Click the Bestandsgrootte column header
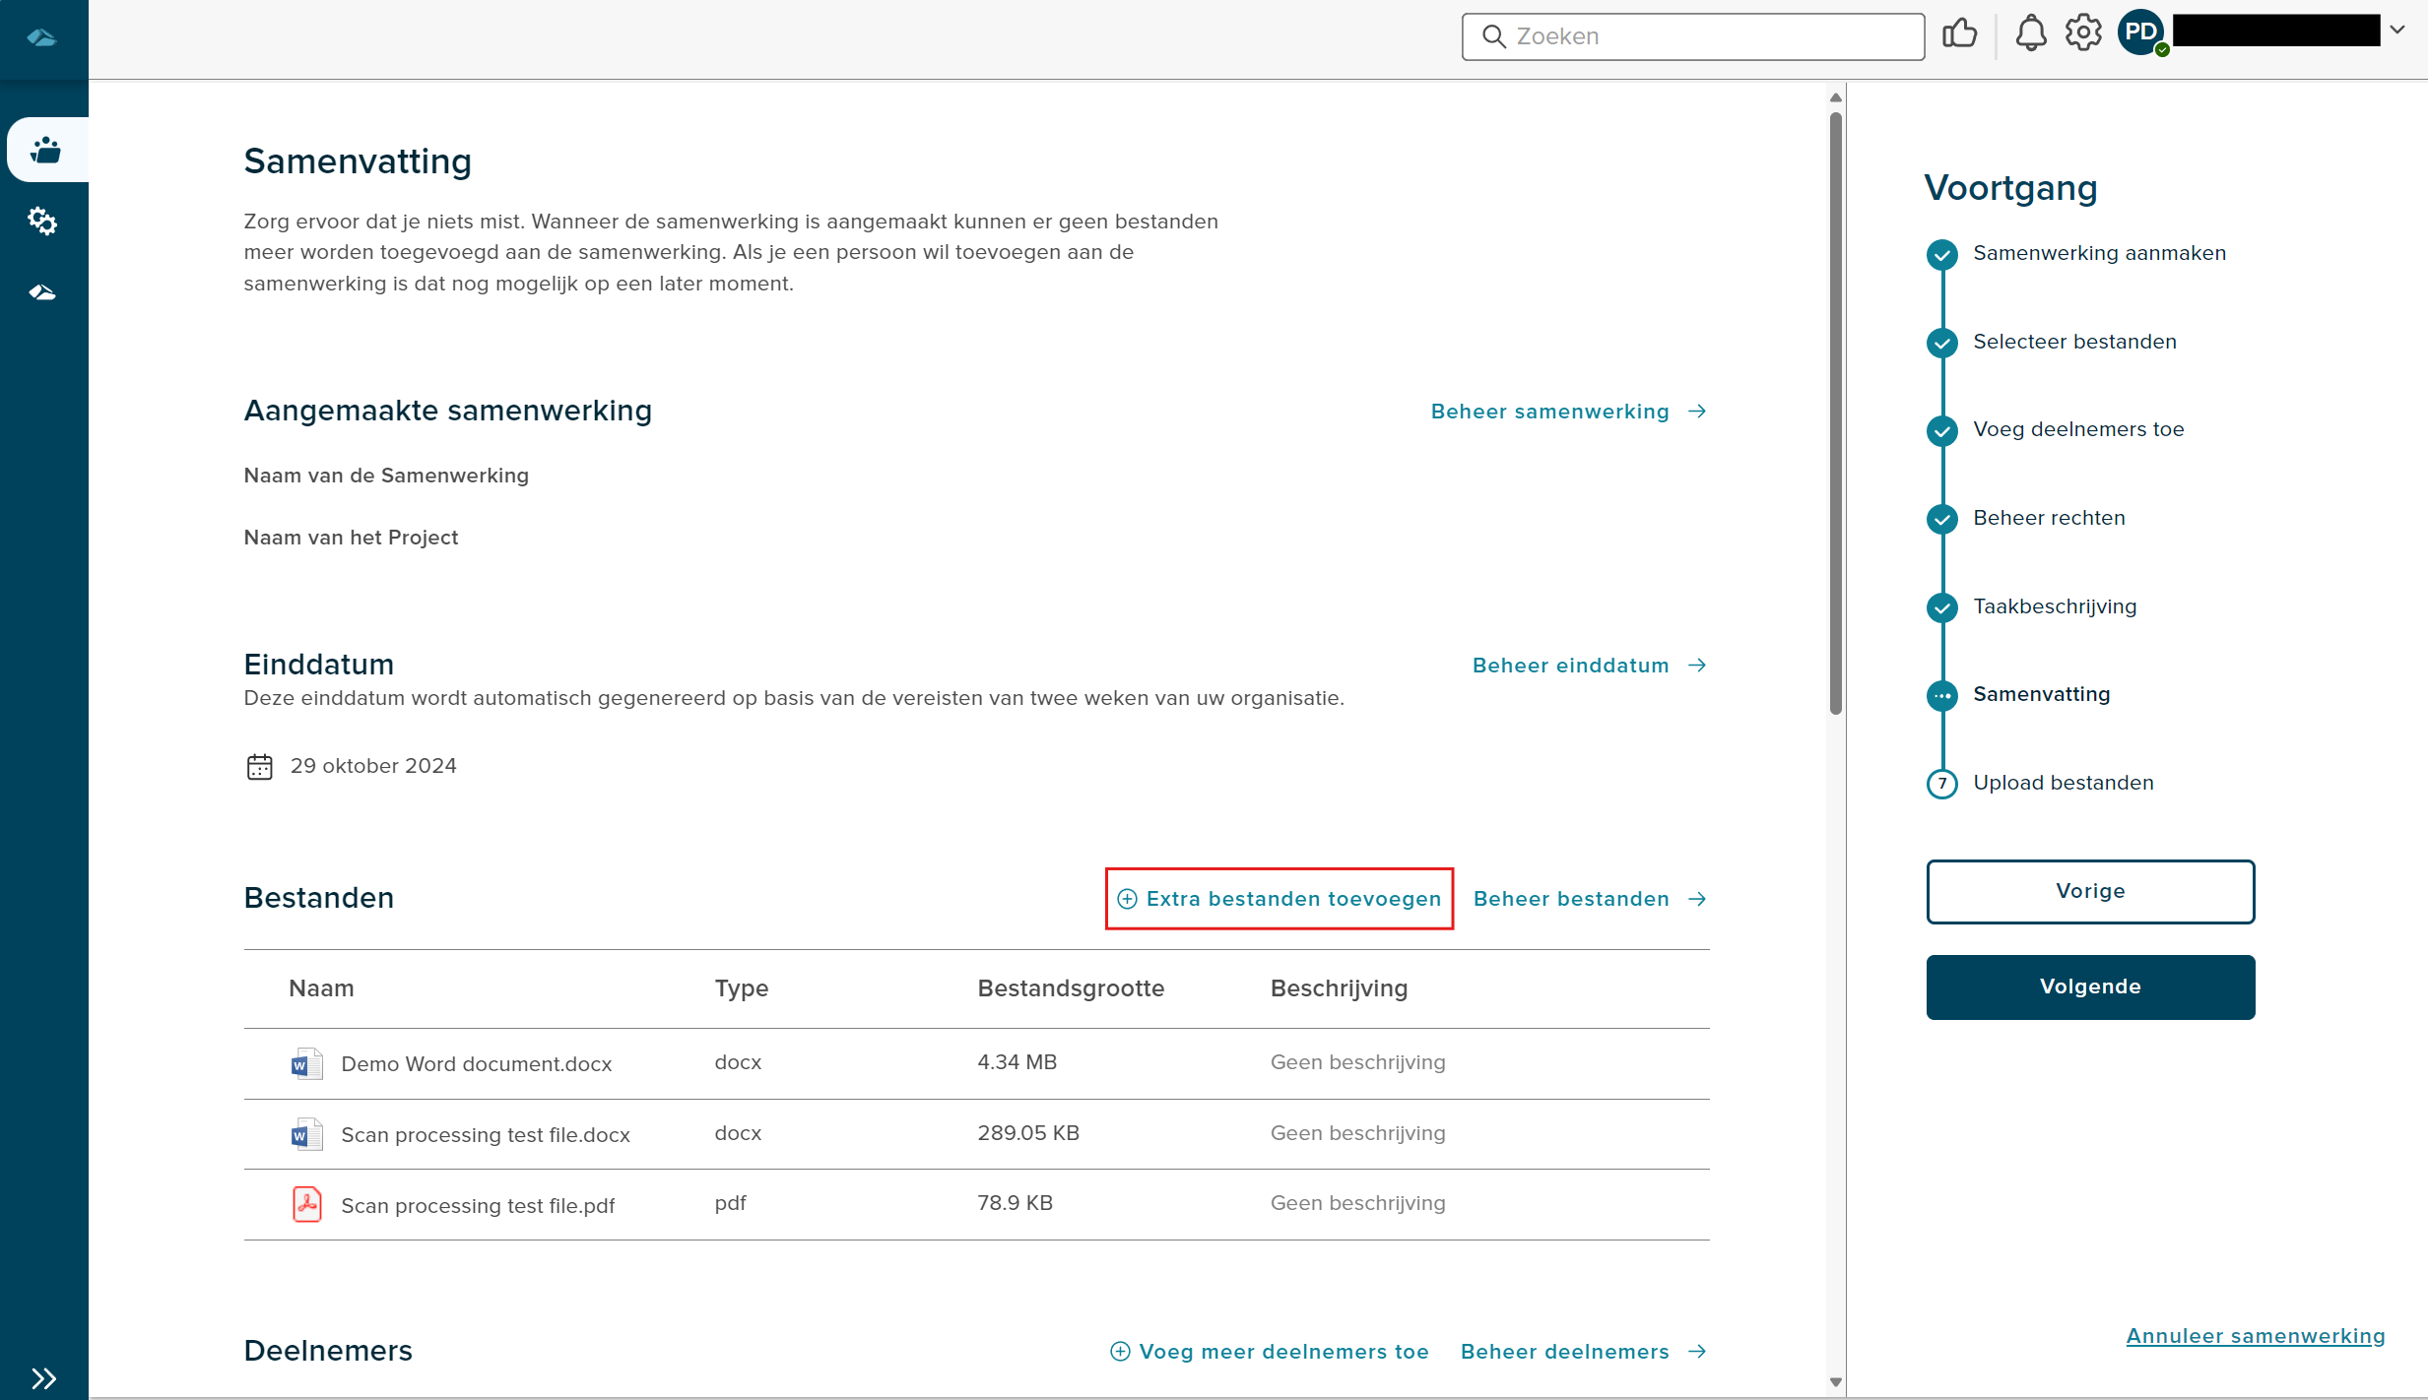 pyautogui.click(x=1071, y=988)
